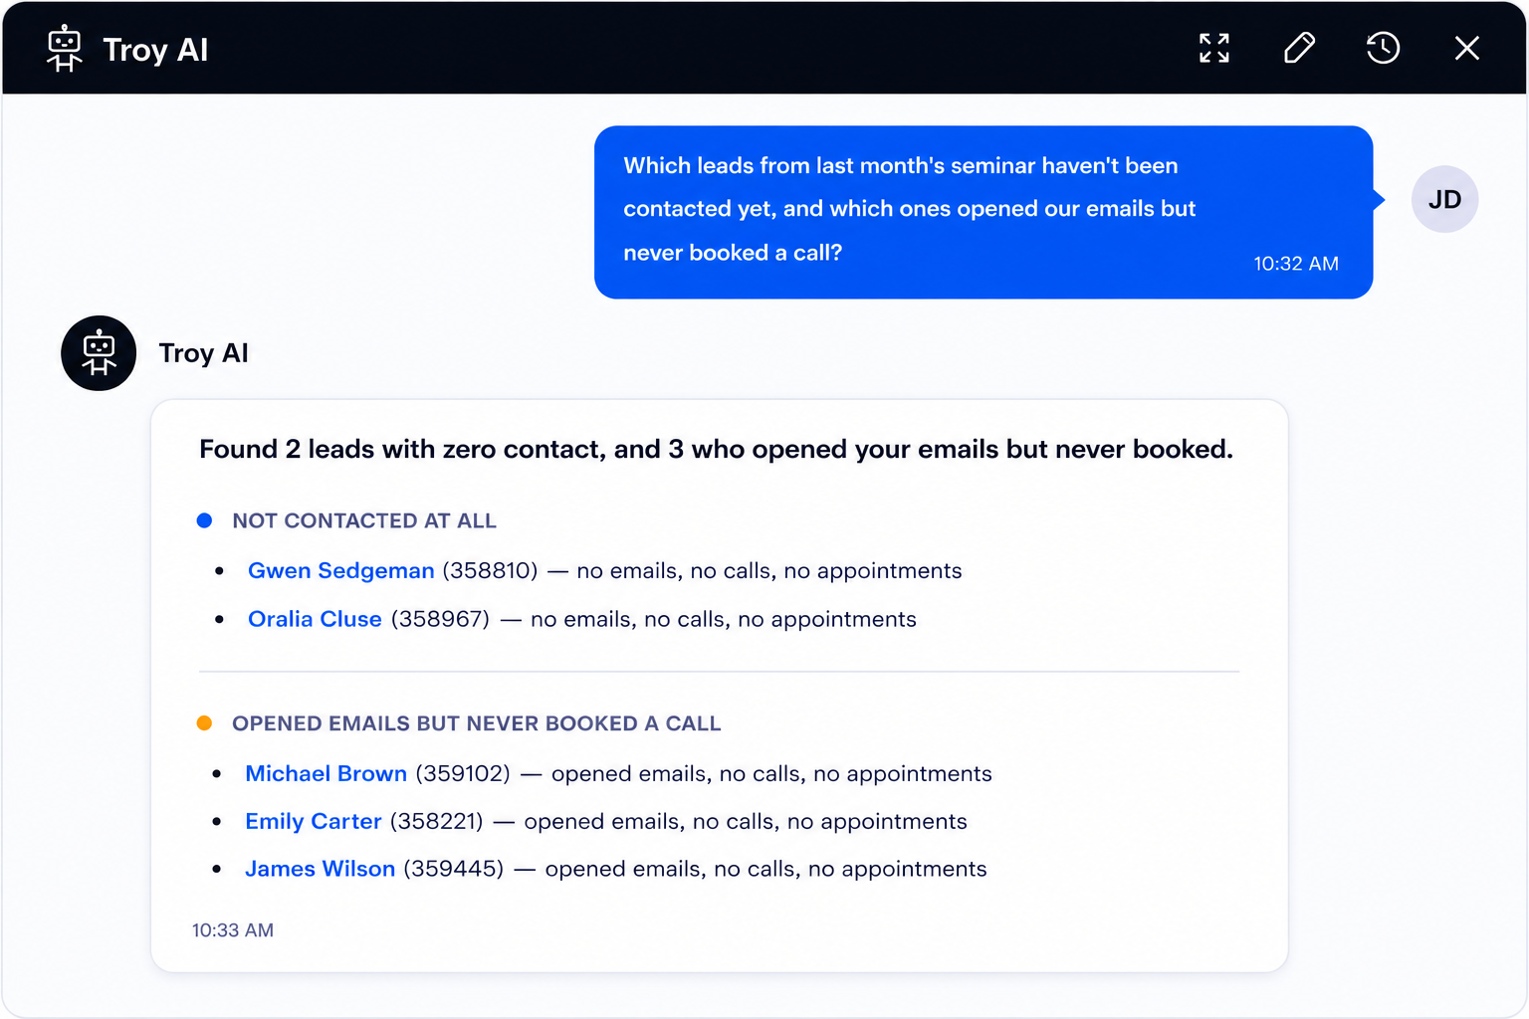Click the blue dot beside Not Contacted
Image resolution: width=1529 pixels, height=1019 pixels.
click(204, 520)
